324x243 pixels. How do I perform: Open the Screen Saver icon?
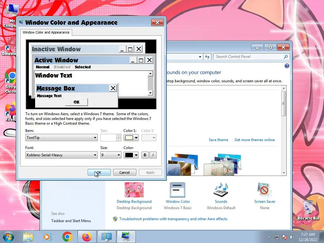point(265,190)
